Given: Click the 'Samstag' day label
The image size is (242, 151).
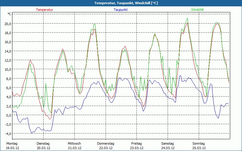Looking at the screenshot, I should pyautogui.click(x=168, y=144).
